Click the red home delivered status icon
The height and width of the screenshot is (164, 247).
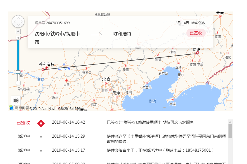click(41, 123)
